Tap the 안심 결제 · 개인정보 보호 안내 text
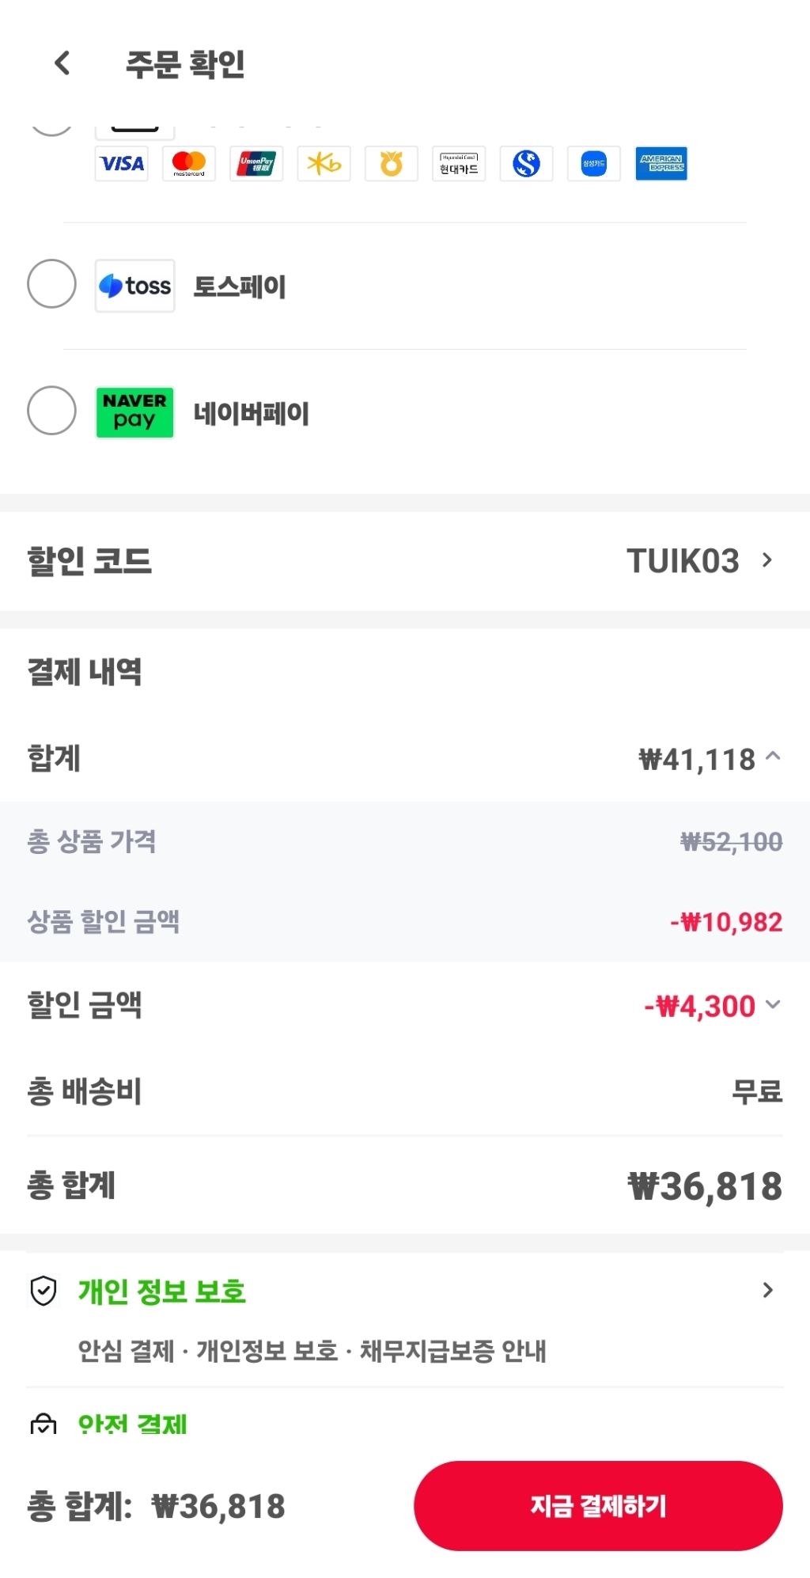Image resolution: width=810 pixels, height=1578 pixels. coord(312,1351)
